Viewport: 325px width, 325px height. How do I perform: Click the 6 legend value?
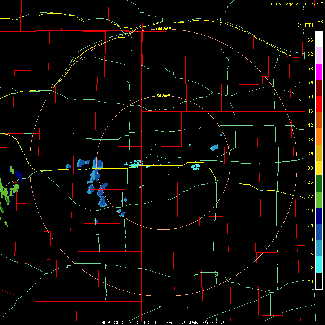pos(312,253)
